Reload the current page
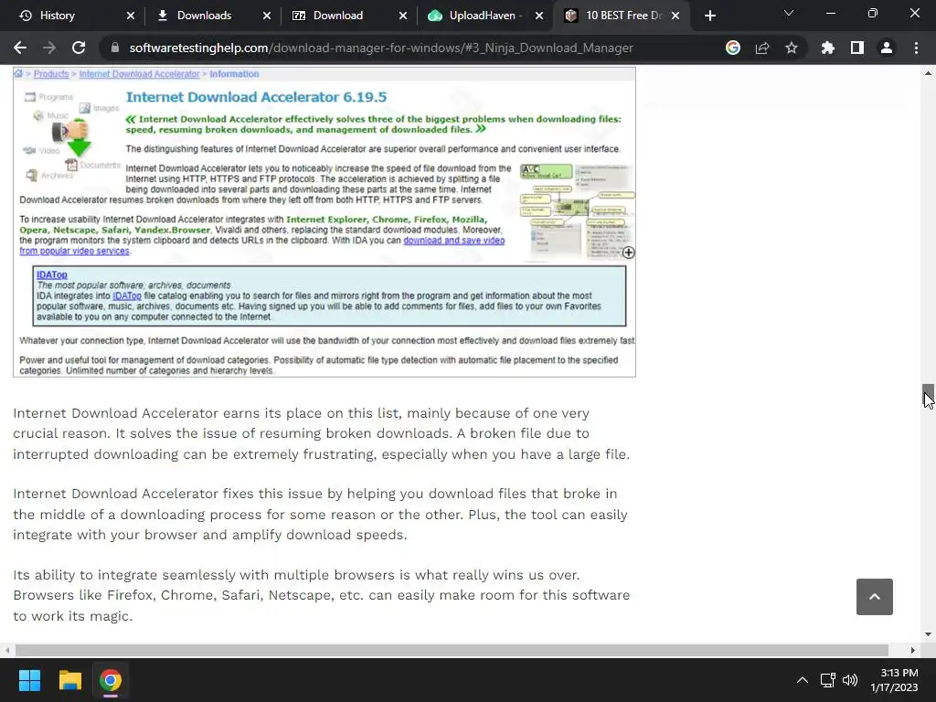The width and height of the screenshot is (936, 702). point(79,48)
